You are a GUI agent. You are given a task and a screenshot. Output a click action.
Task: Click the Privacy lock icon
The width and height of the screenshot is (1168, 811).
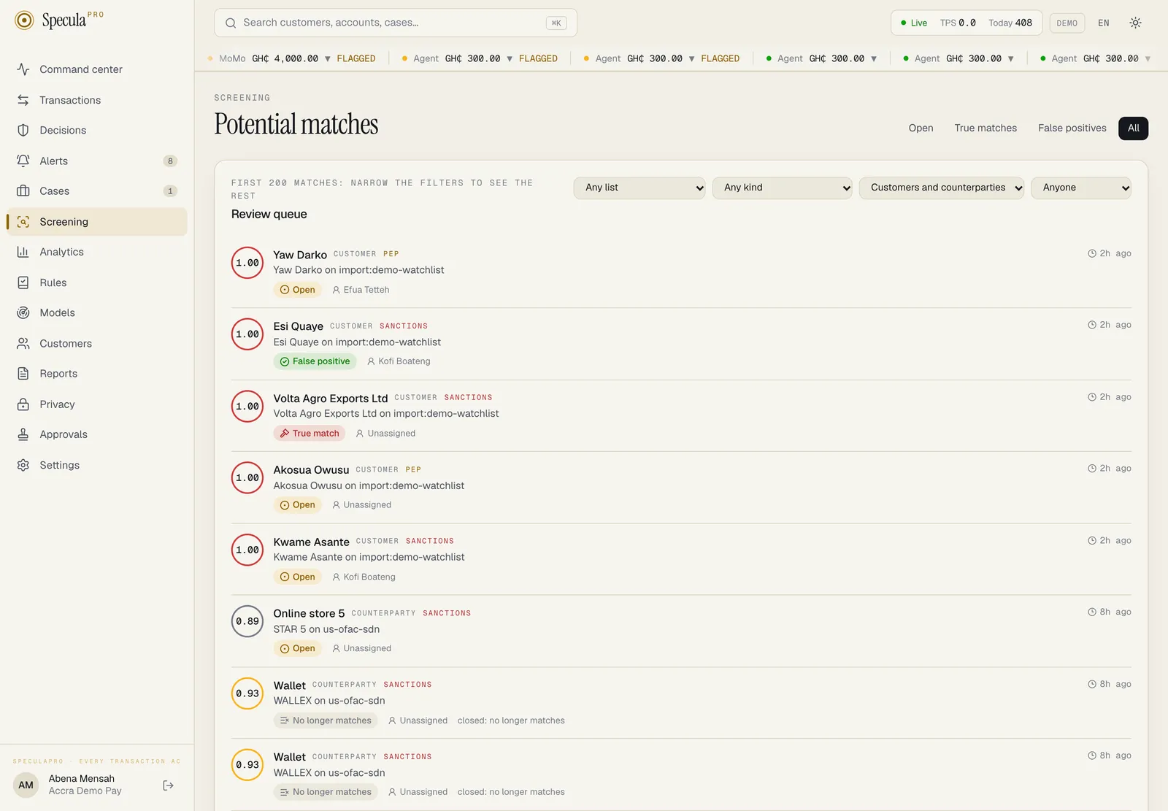[23, 404]
